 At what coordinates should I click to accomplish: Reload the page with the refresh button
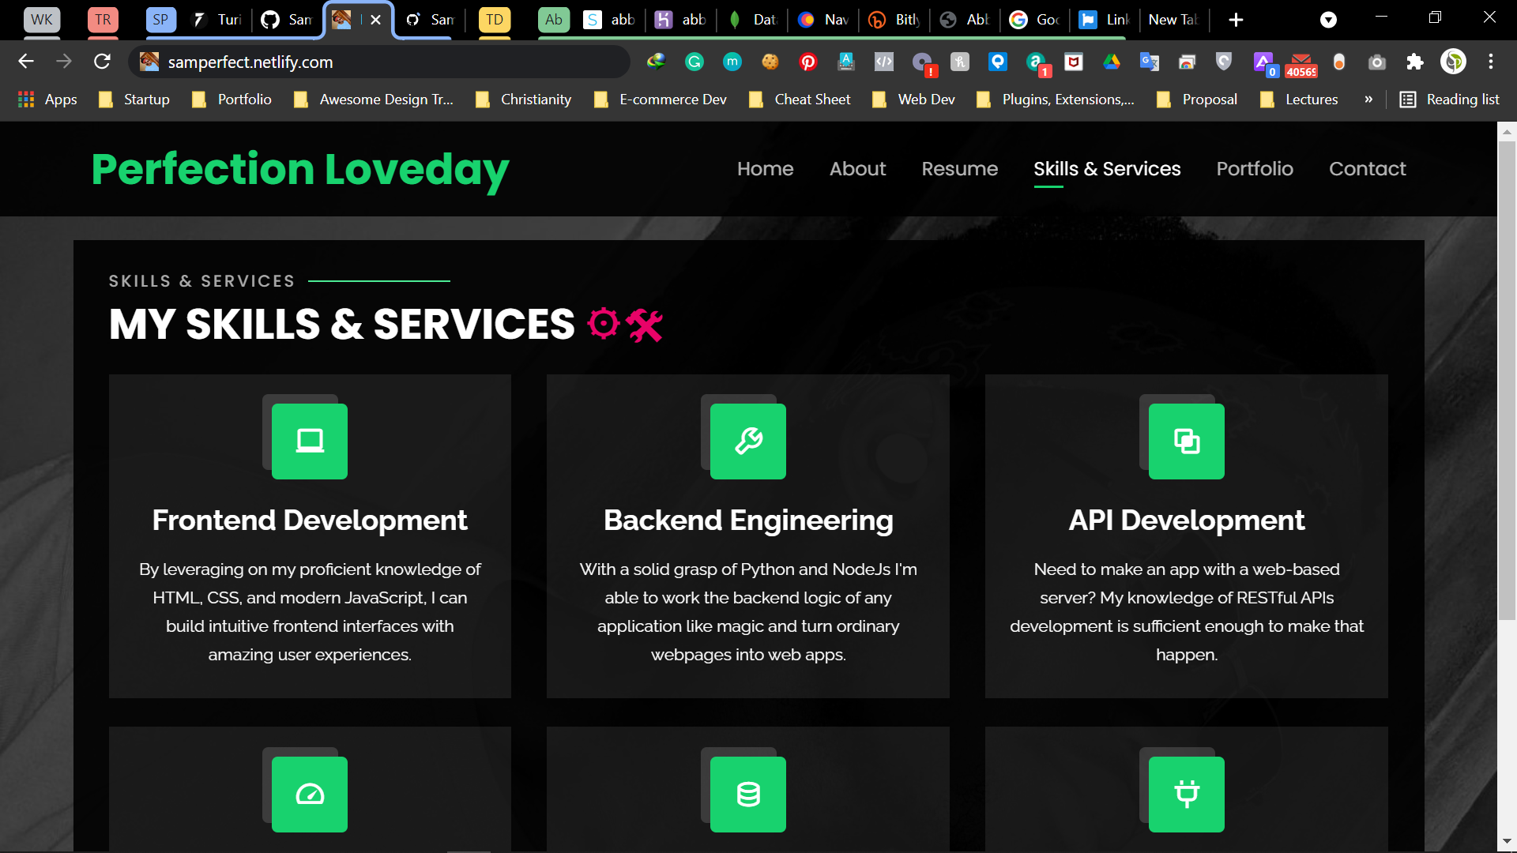[x=102, y=62]
